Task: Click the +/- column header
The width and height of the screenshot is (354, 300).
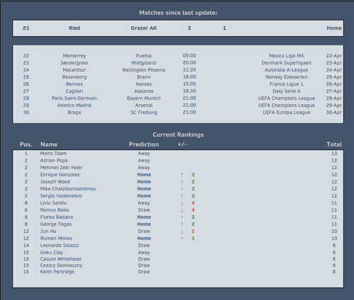Action: tap(182, 144)
